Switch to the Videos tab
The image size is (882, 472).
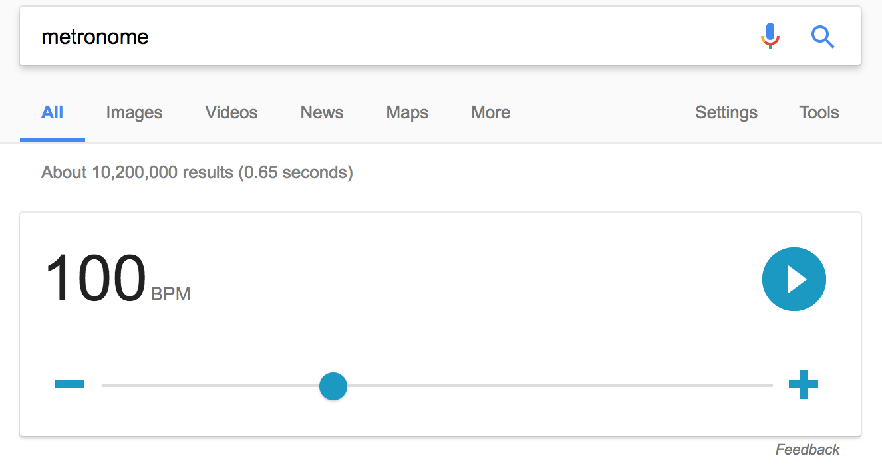point(231,112)
